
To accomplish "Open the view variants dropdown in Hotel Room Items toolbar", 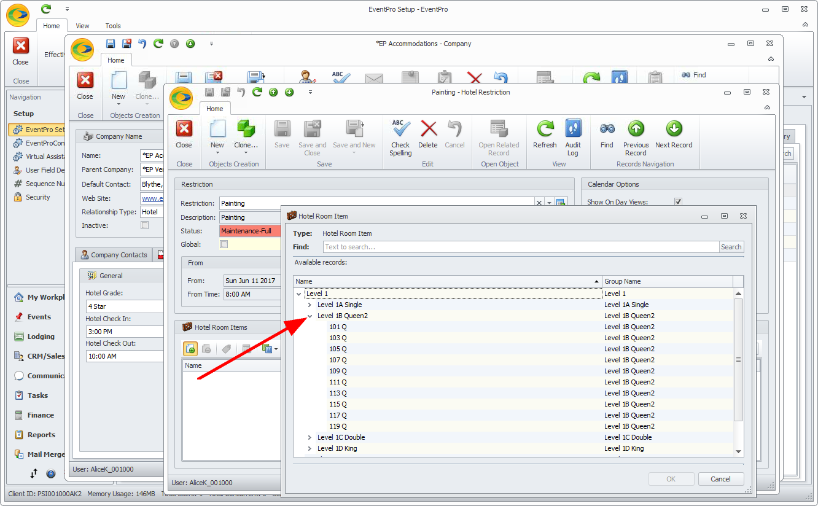I will pos(269,348).
